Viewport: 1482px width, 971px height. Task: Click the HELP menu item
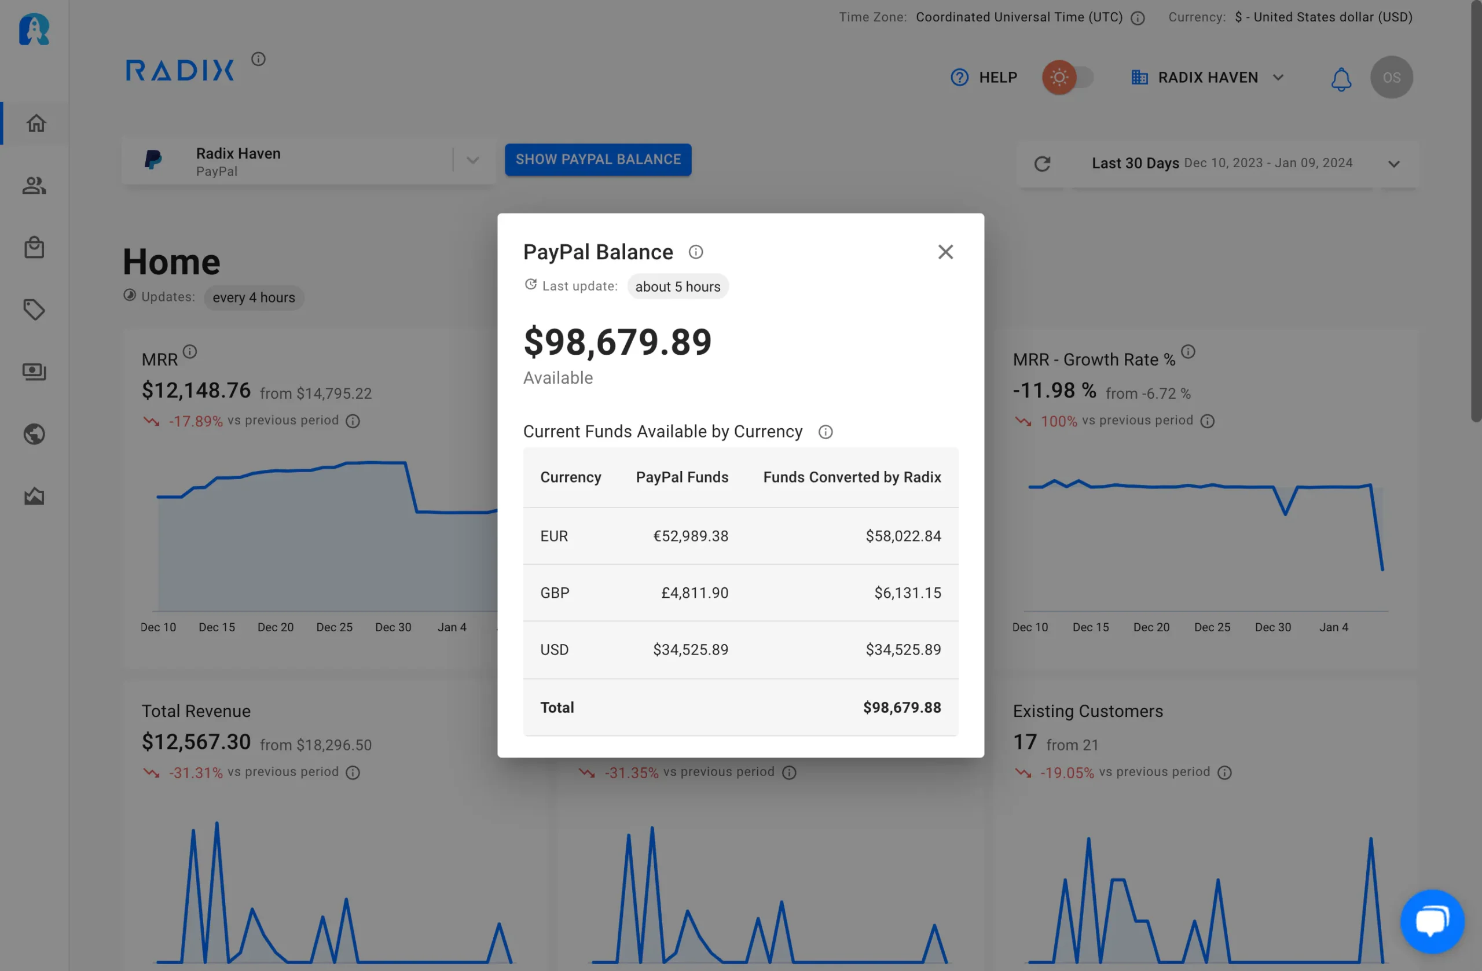pyautogui.click(x=984, y=77)
